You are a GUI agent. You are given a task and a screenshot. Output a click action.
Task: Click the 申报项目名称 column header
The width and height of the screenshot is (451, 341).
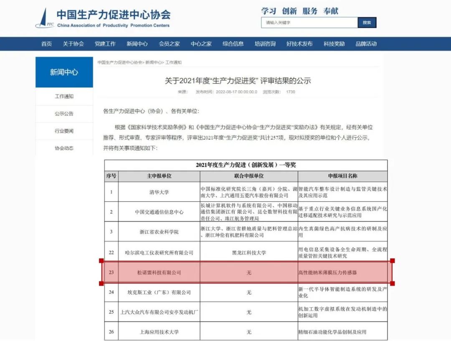tap(342, 176)
